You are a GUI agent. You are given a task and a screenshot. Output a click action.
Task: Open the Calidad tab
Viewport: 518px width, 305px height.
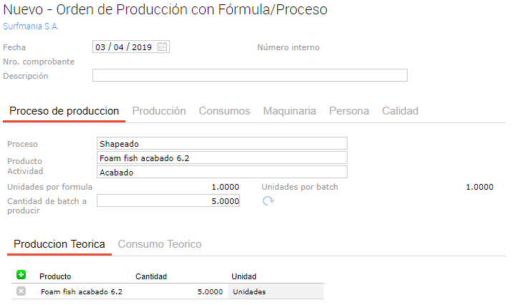[x=400, y=111]
